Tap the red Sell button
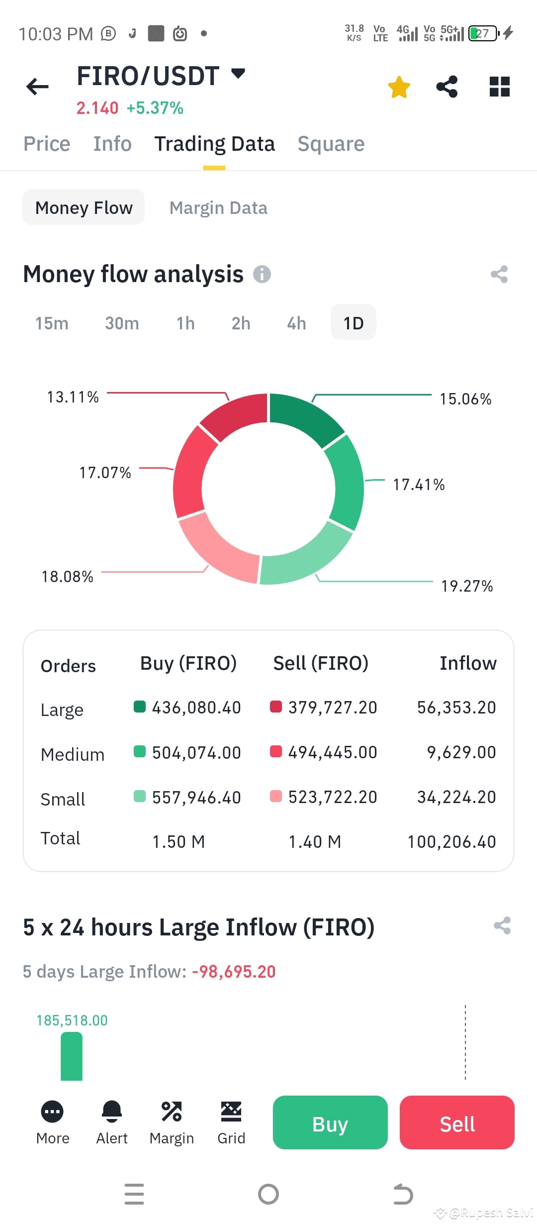The image size is (537, 1224). coord(457,1122)
